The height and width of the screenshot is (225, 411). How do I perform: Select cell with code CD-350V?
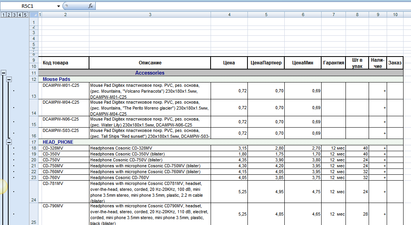65,154
